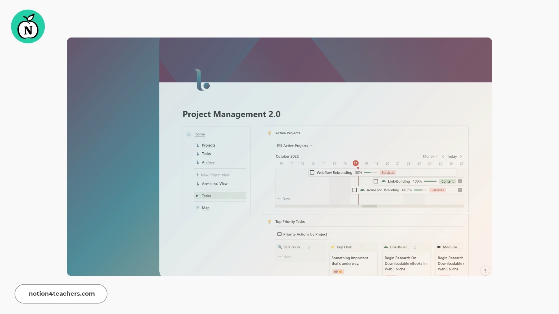Open Month view dropdown selector
The image size is (559, 314).
[429, 156]
